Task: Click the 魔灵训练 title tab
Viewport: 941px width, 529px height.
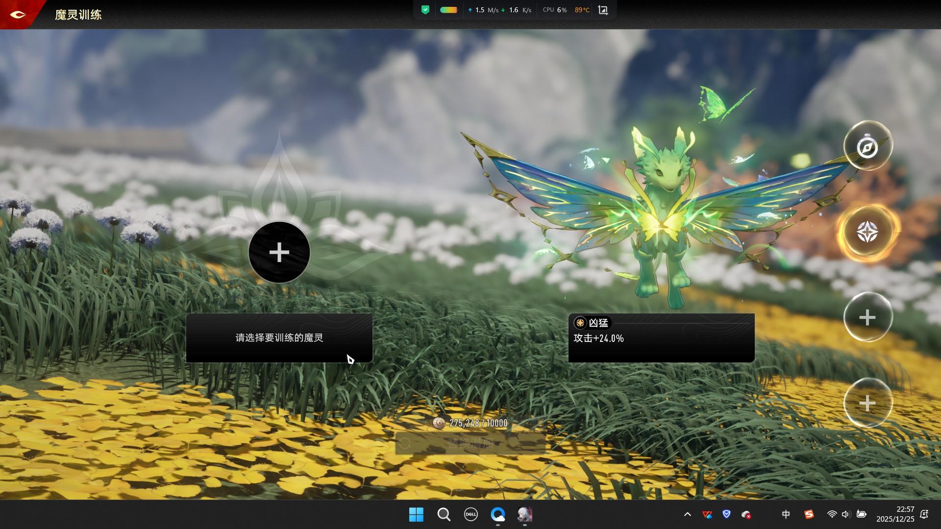Action: point(78,15)
